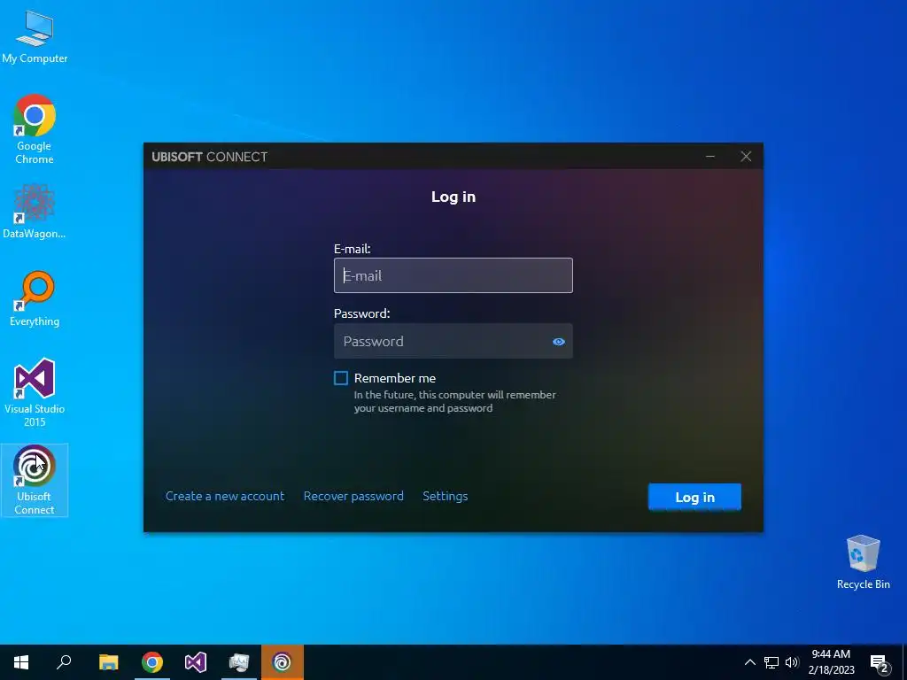The image size is (907, 680).
Task: Click the blue Log in button
Action: (694, 498)
